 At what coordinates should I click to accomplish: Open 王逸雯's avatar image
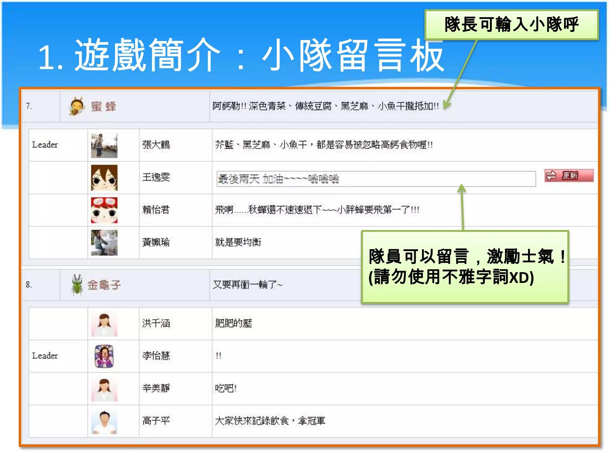pyautogui.click(x=104, y=178)
